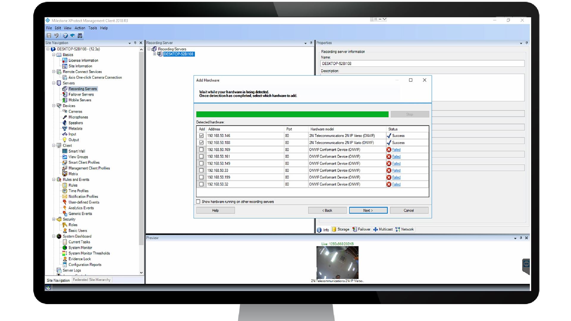Select Failover Servers icon
Screen dimensions: 571x321
(x=65, y=94)
